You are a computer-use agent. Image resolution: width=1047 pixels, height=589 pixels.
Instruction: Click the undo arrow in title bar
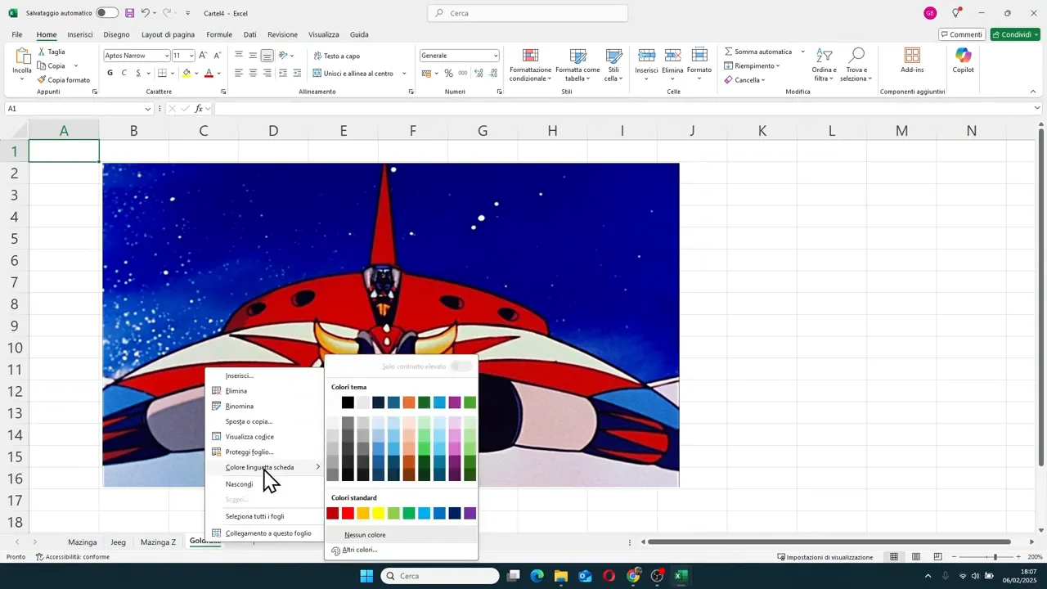pos(145,13)
